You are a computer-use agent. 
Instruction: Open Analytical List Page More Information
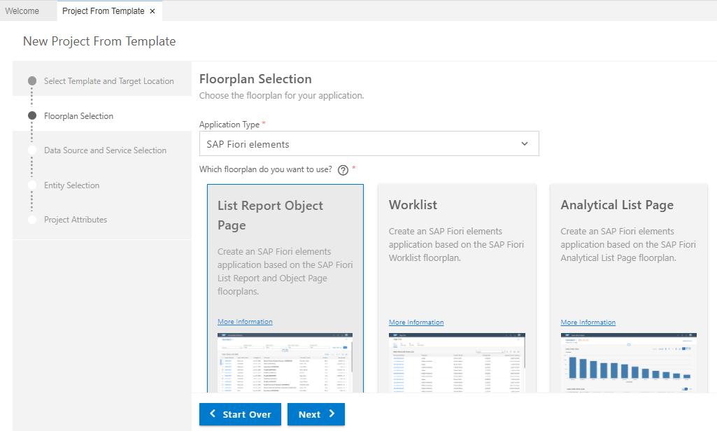click(x=588, y=323)
